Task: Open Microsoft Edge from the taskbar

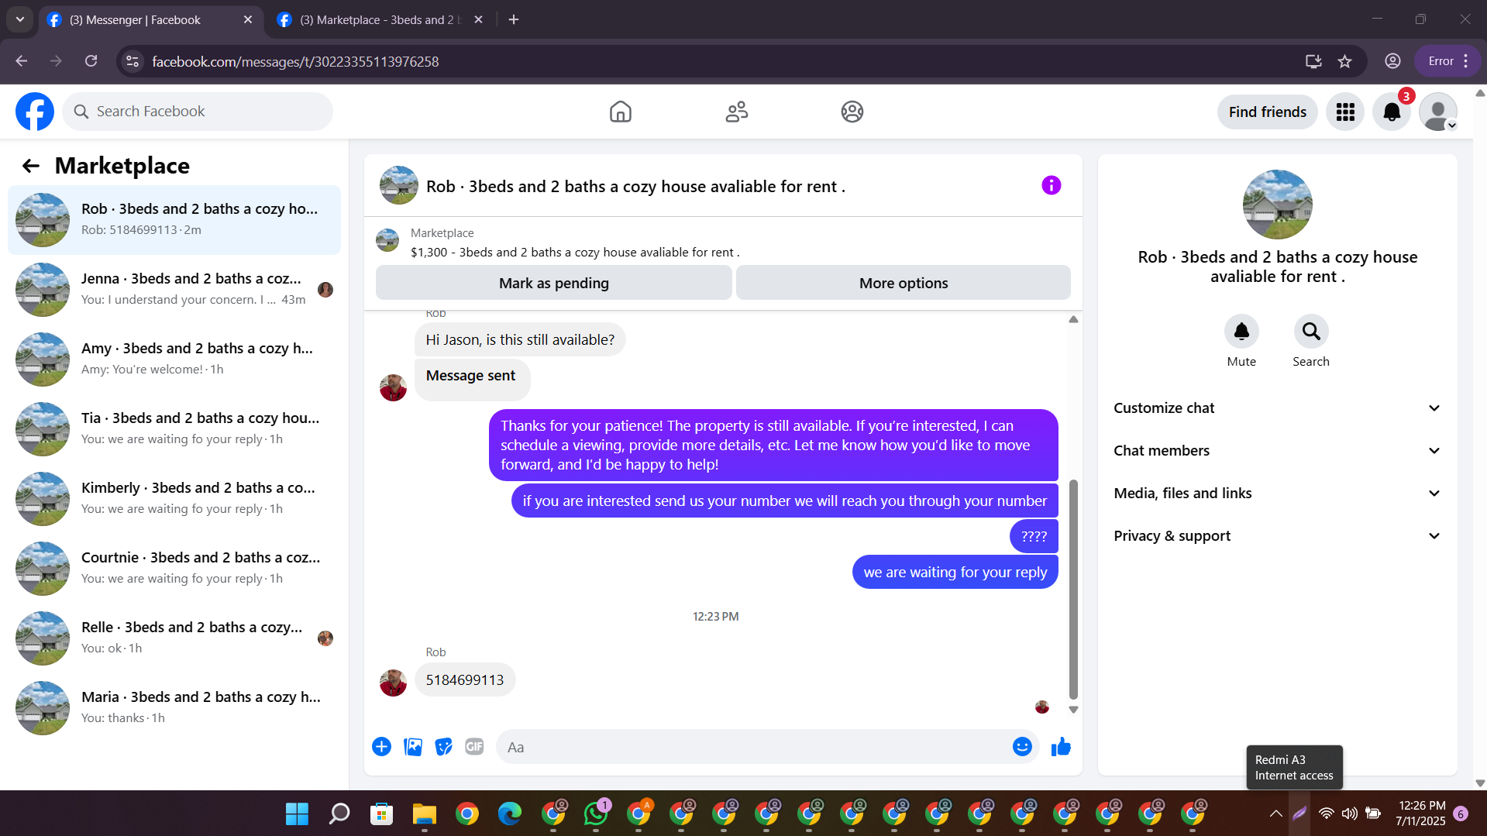Action: (x=509, y=814)
